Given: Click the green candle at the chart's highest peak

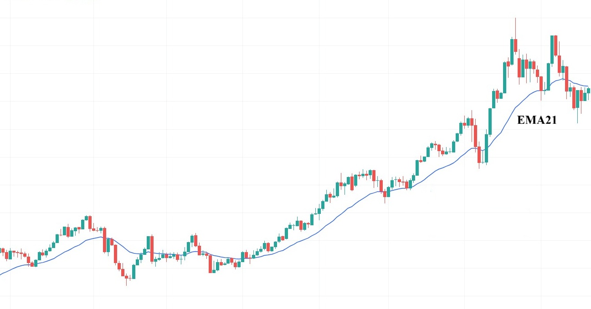Looking at the screenshot, I should [511, 51].
